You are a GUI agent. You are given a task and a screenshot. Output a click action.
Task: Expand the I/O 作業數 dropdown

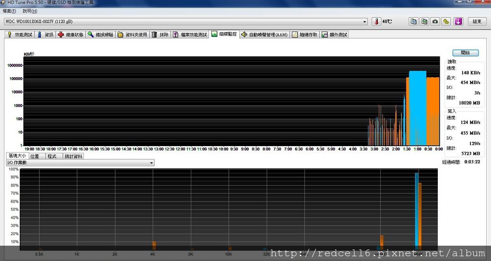coord(152,163)
